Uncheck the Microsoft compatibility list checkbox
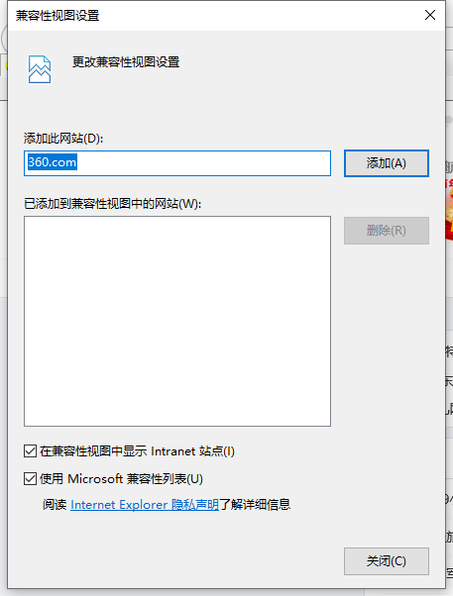The width and height of the screenshot is (453, 596). [30, 478]
